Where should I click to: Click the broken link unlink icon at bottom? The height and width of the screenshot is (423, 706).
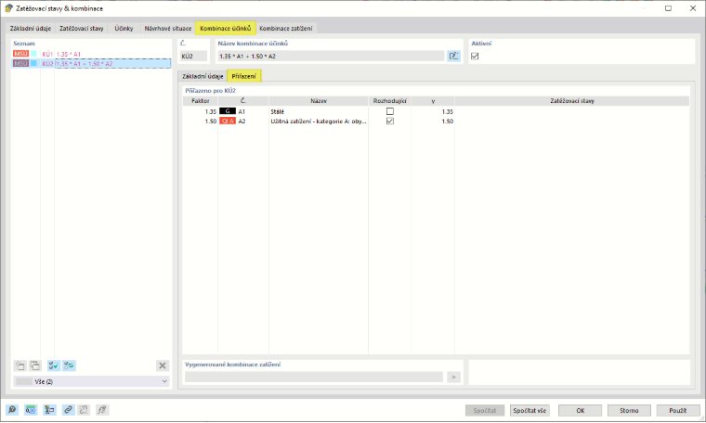[84, 410]
